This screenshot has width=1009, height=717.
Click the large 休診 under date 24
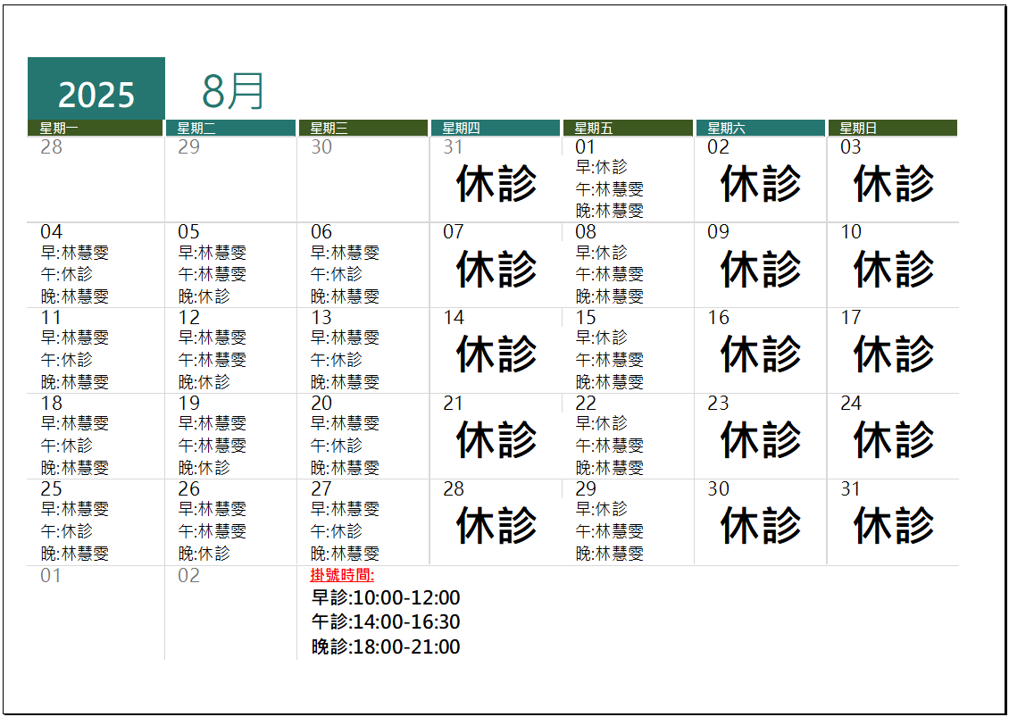[x=894, y=440]
